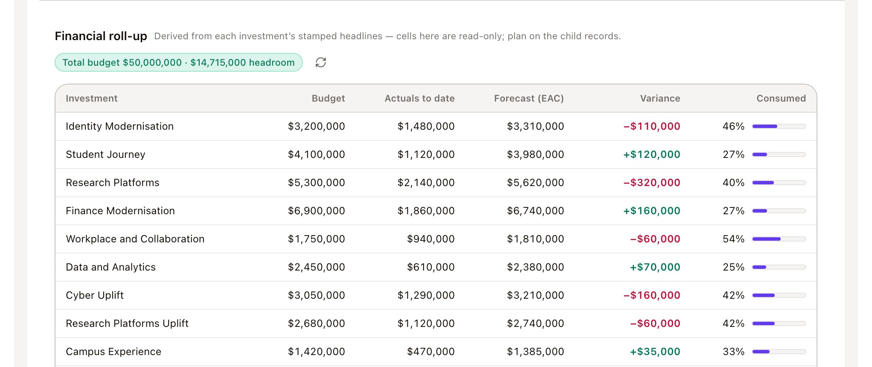Select the Identity Modernisation row name
The image size is (872, 367).
[x=120, y=126]
